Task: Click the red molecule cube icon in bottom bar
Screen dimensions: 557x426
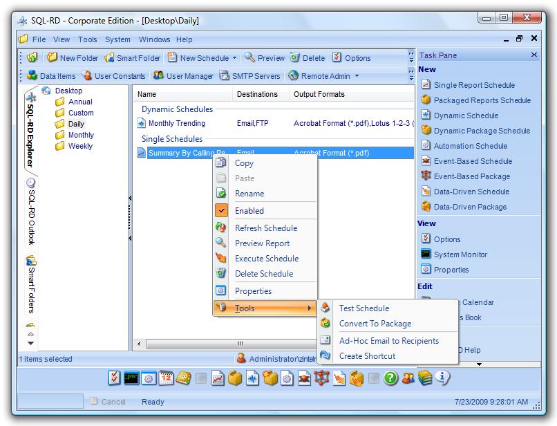Action: 322,378
